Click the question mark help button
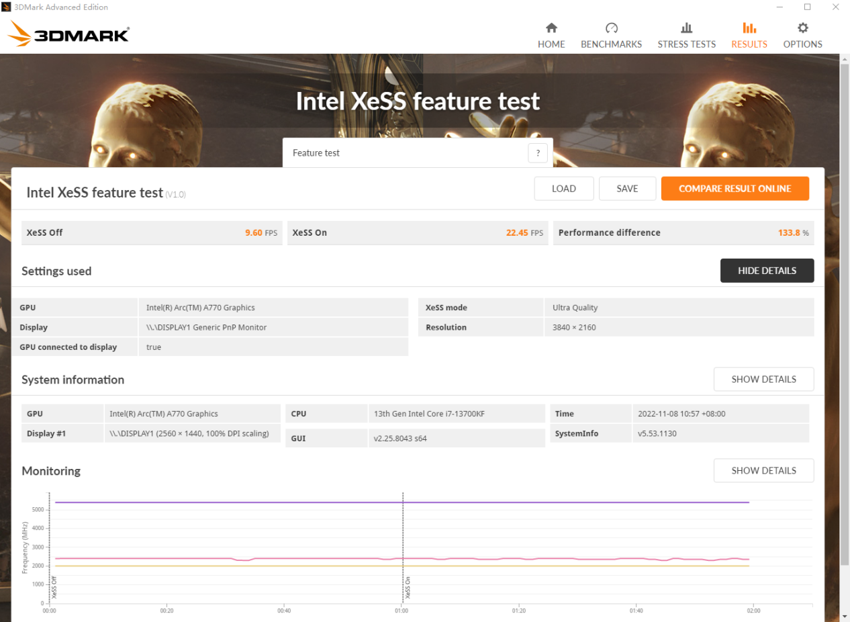850x622 pixels. tap(538, 153)
